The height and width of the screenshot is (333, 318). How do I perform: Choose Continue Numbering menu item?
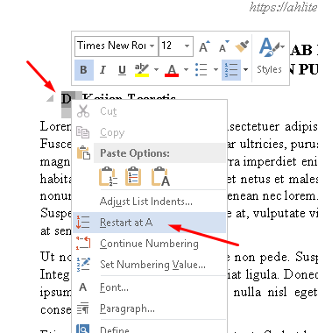coord(149,244)
